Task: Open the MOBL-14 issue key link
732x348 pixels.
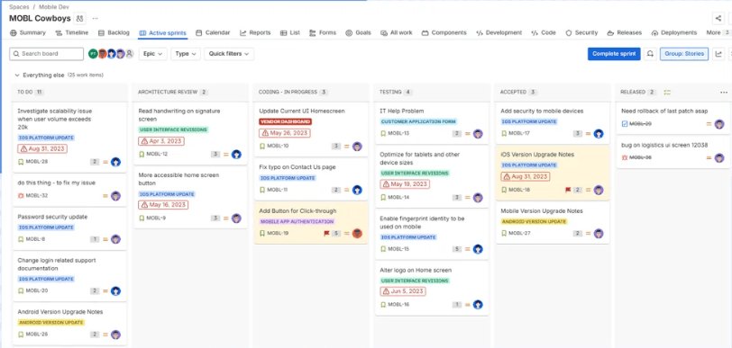Action: pos(398,197)
